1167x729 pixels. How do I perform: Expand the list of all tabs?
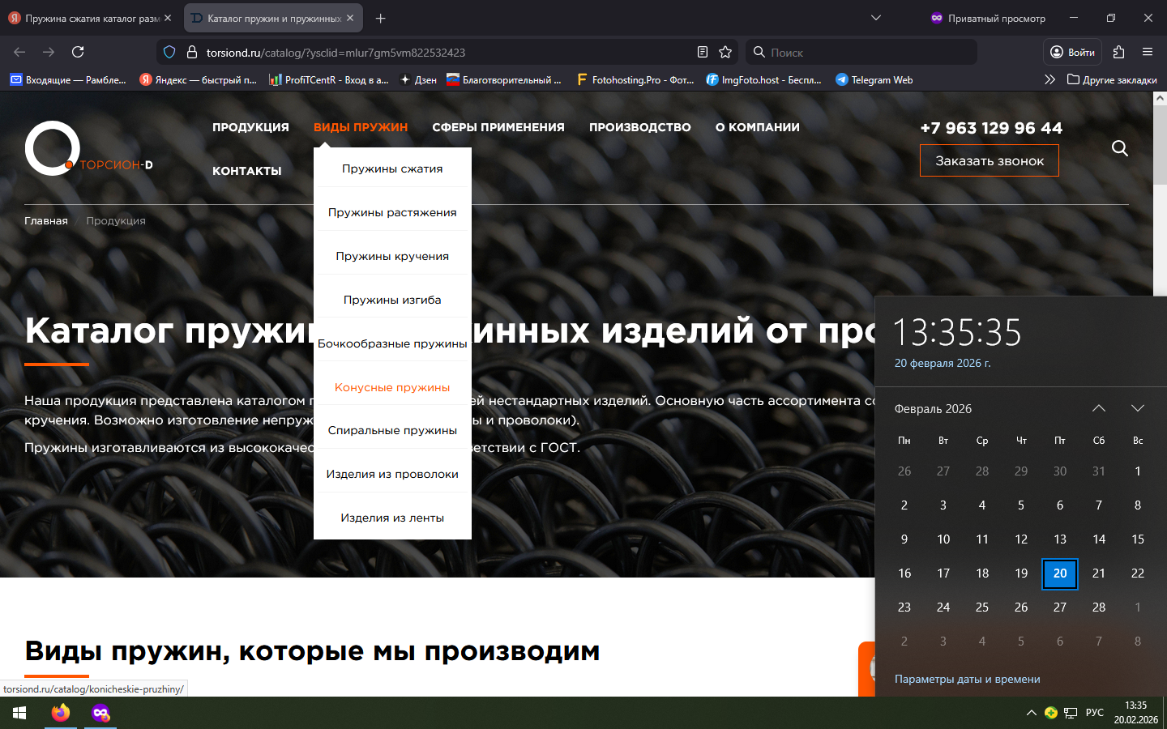click(876, 18)
